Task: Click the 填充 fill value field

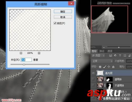Action: (129, 67)
